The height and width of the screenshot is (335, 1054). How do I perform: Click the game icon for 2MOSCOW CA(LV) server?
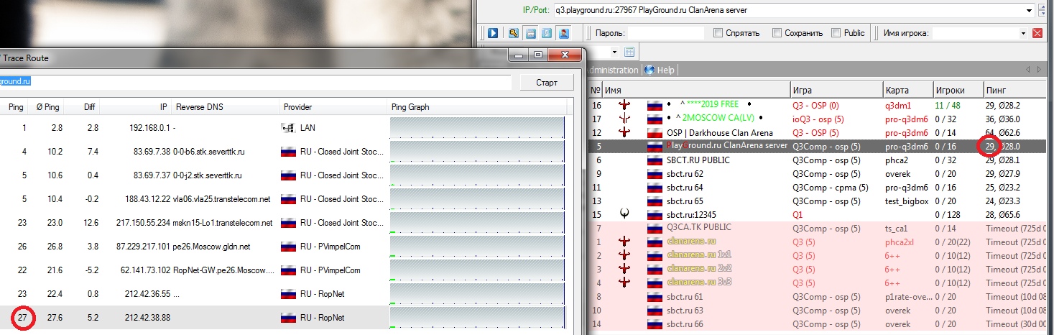tap(625, 119)
